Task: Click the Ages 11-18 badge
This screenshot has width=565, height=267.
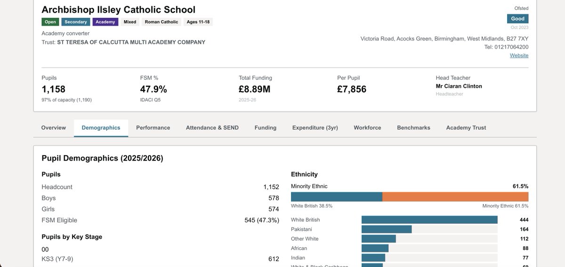Action: pyautogui.click(x=198, y=22)
